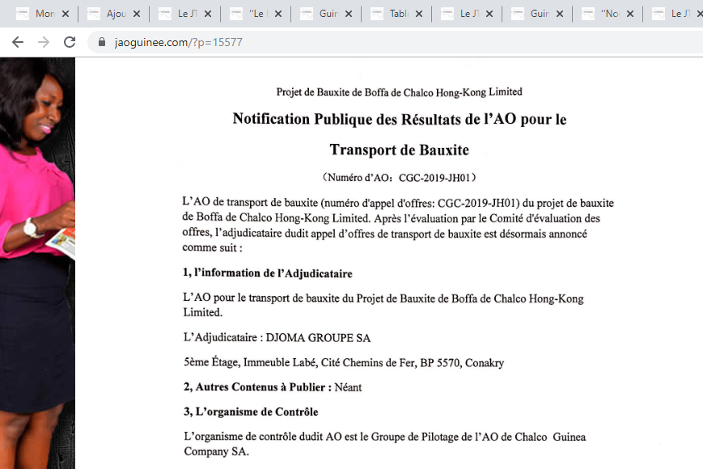Click the sidebar photo of woman in pink
This screenshot has height=469, width=703.
click(38, 263)
